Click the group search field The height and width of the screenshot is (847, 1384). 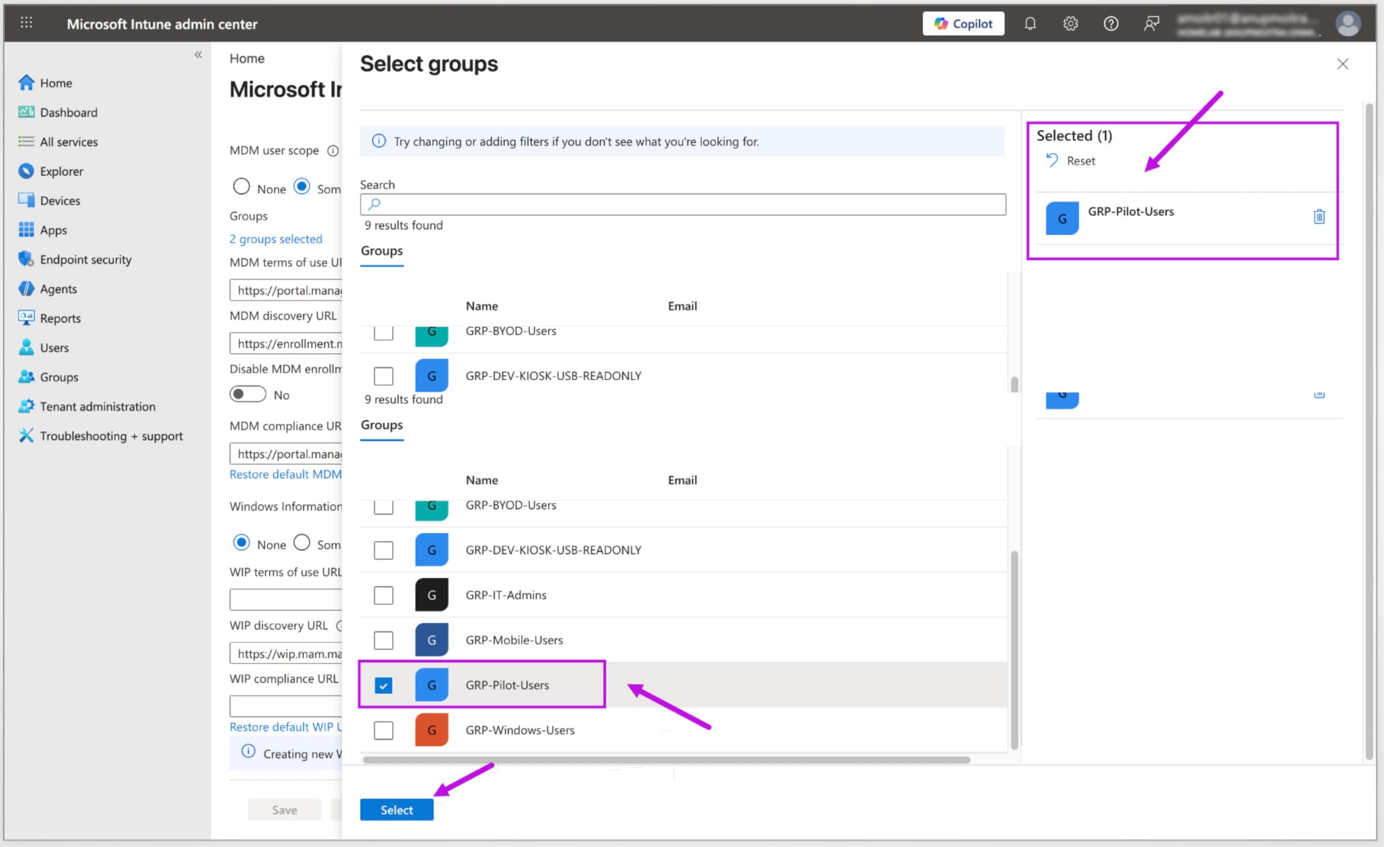[x=682, y=204]
